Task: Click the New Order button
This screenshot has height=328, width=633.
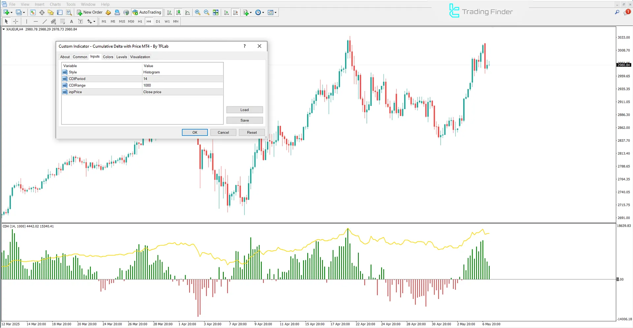Action: pyautogui.click(x=89, y=12)
